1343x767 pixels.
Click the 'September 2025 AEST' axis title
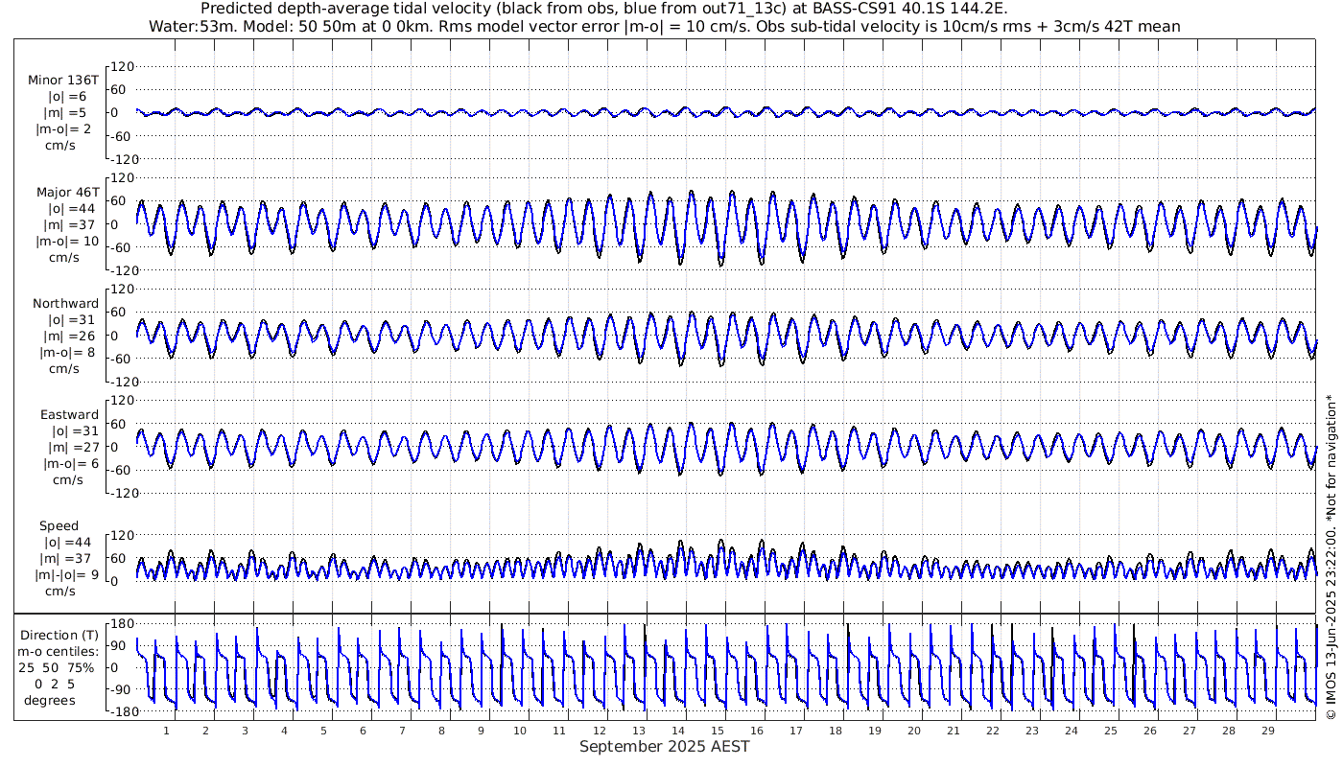click(664, 747)
